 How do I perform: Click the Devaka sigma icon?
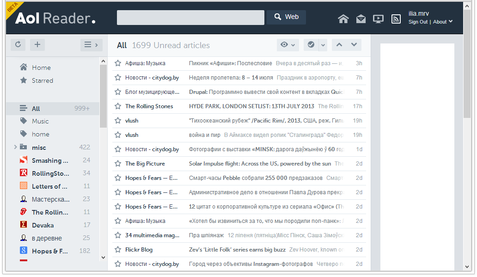24,225
